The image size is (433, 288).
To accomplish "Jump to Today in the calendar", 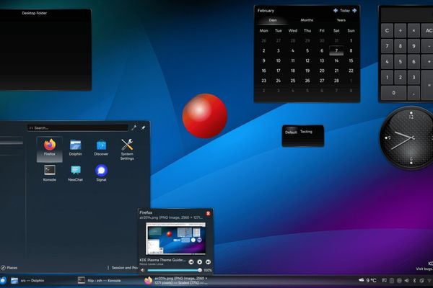I will 345,11.
